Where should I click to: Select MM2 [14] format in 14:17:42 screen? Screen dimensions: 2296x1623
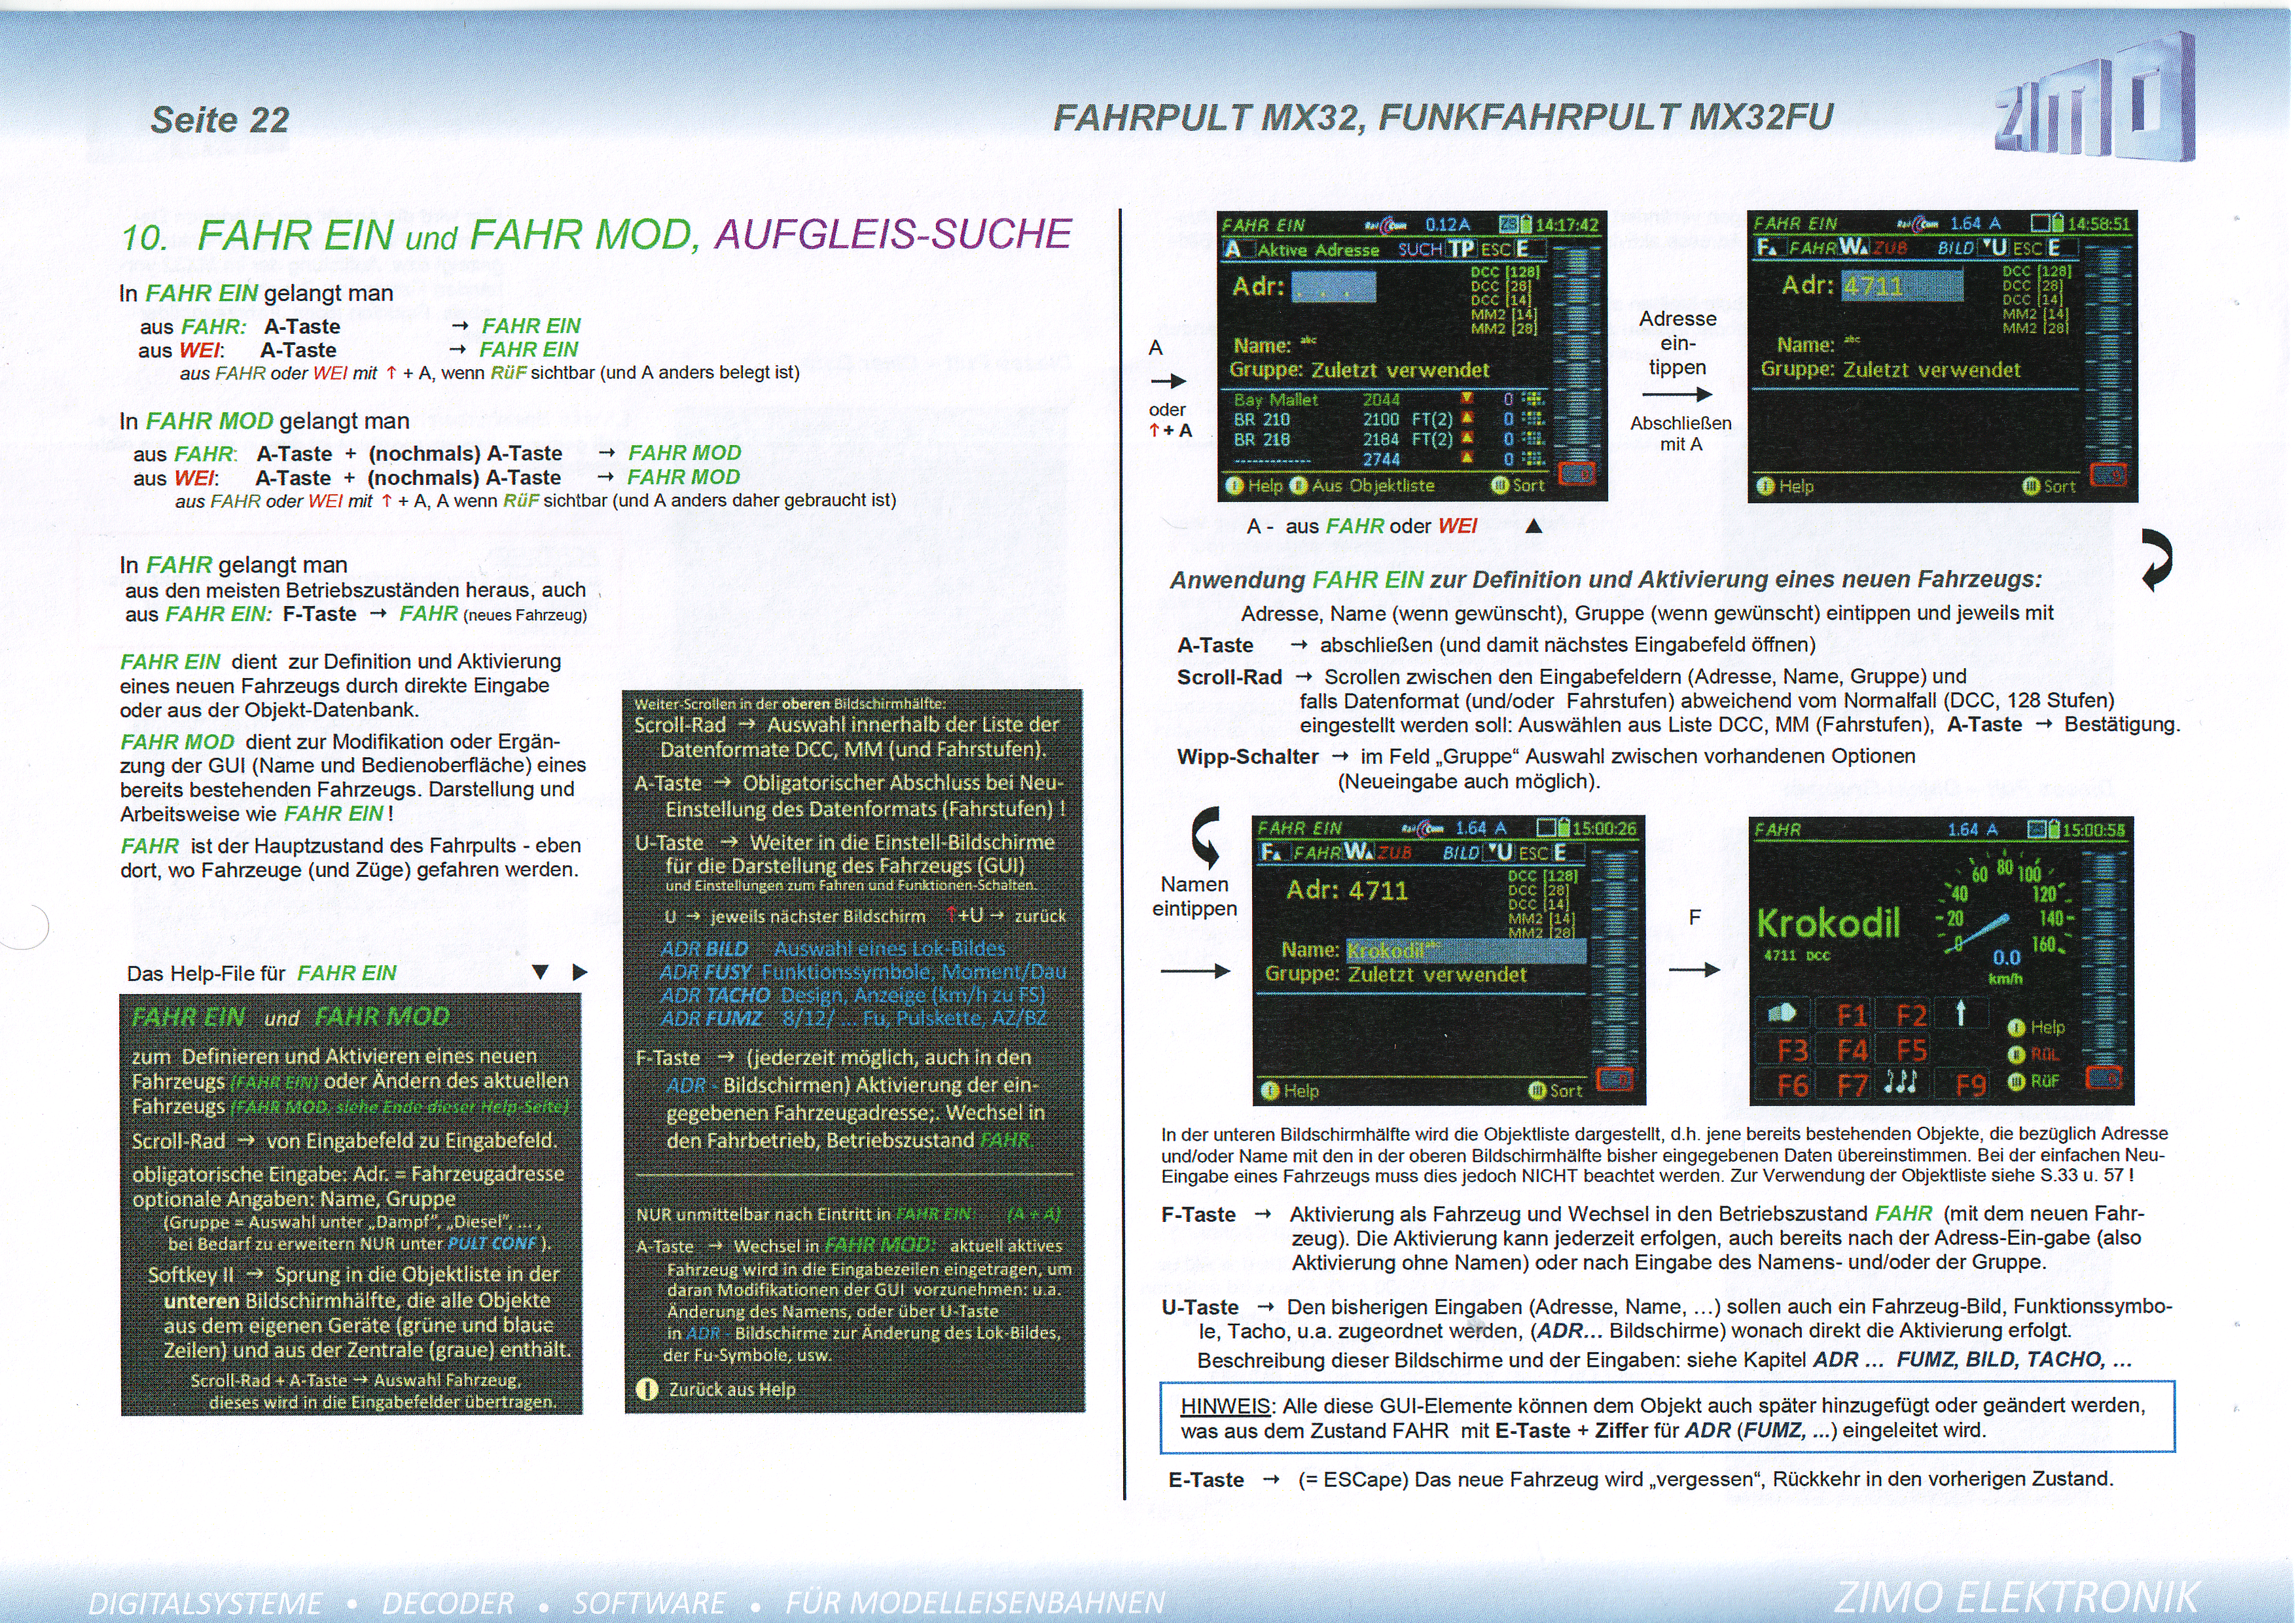(1503, 314)
